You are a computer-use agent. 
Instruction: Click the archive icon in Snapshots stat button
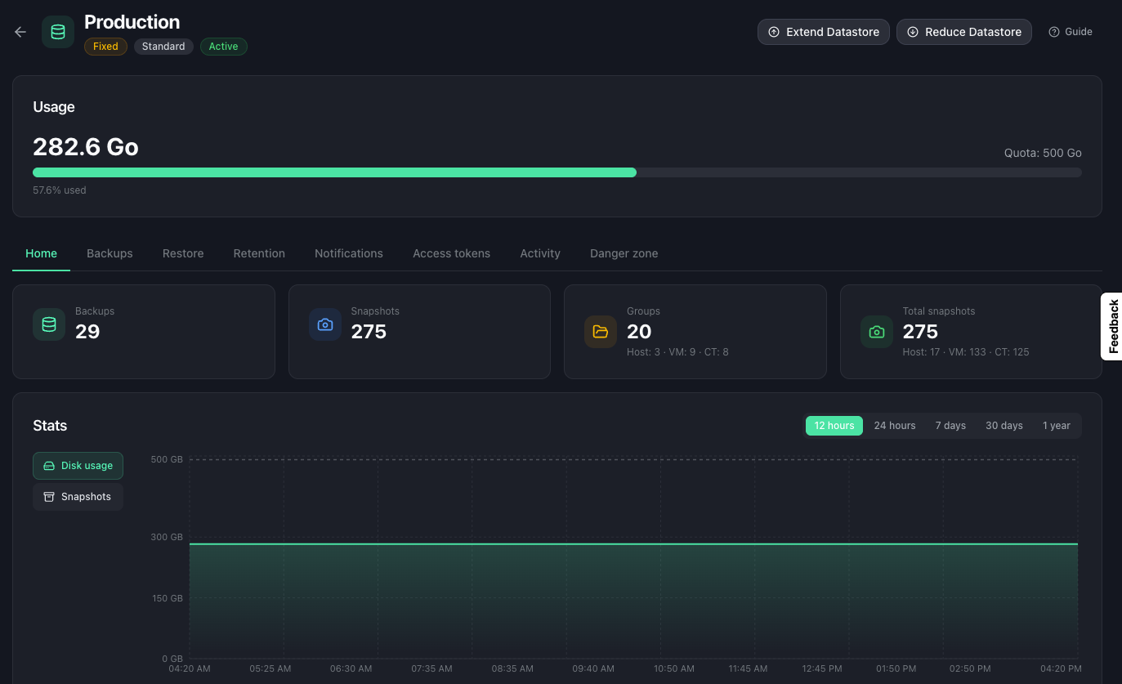point(49,497)
